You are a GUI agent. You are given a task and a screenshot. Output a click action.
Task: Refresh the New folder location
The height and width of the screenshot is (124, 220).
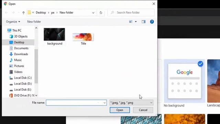[x=101, y=13]
